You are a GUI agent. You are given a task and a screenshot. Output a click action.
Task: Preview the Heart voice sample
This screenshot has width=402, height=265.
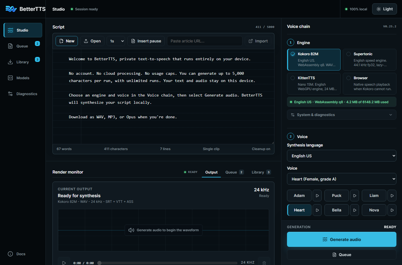(317, 210)
